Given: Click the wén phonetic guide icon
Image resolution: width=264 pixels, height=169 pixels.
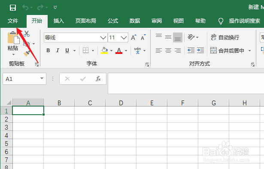Looking at the screenshot, I should click(137, 50).
